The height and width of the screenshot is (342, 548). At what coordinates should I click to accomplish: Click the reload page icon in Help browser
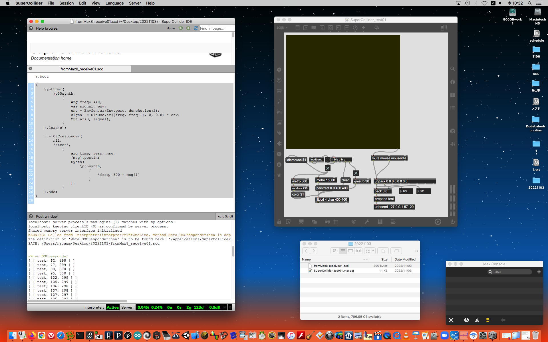[x=196, y=28]
